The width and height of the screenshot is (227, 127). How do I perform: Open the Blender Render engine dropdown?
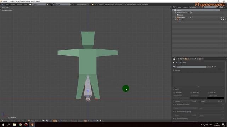pyautogui.click(x=83, y=5)
